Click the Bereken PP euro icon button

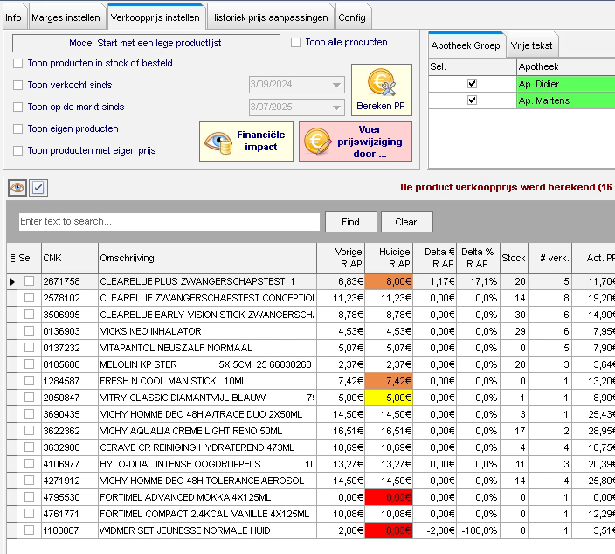coord(381,90)
